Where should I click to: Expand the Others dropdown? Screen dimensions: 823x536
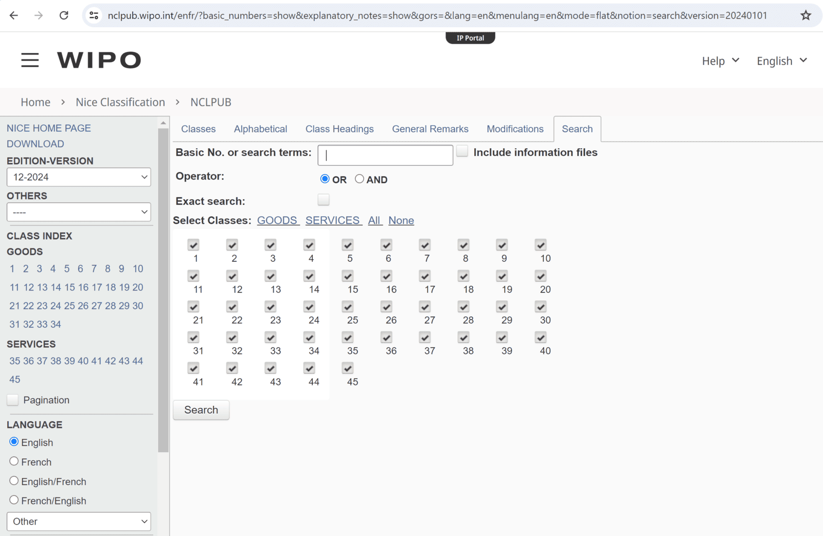click(79, 212)
